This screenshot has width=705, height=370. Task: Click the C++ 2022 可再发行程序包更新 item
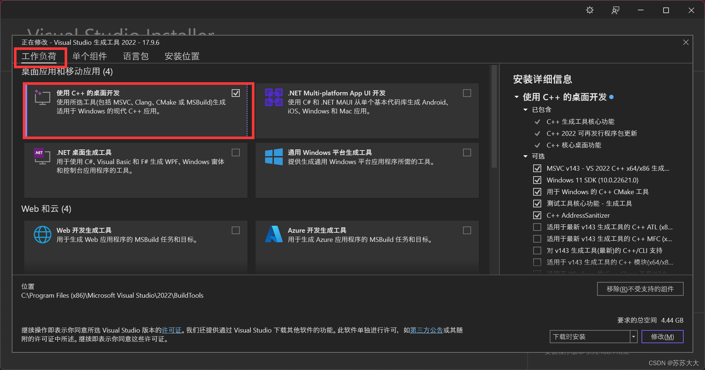click(x=592, y=134)
